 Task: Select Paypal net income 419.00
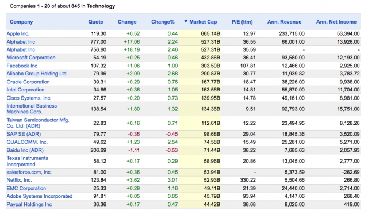click(x=352, y=204)
